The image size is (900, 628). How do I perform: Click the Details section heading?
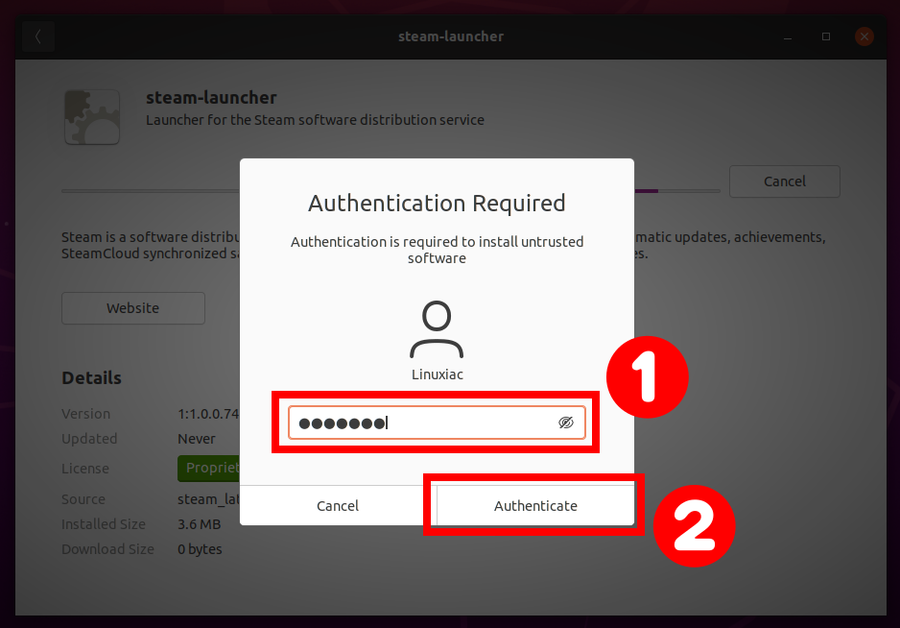[91, 377]
